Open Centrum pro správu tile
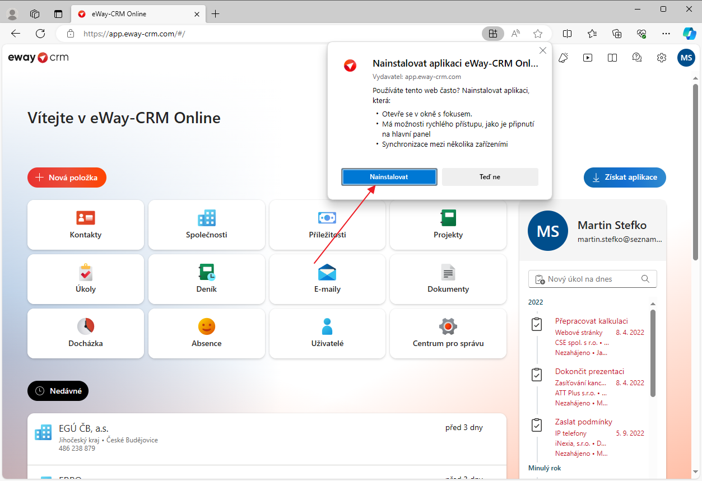 coord(448,333)
